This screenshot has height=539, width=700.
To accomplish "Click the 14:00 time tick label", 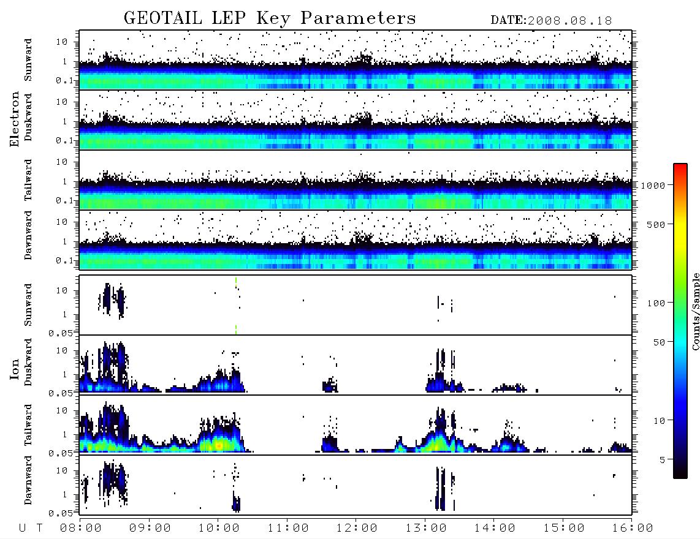I will click(x=495, y=529).
